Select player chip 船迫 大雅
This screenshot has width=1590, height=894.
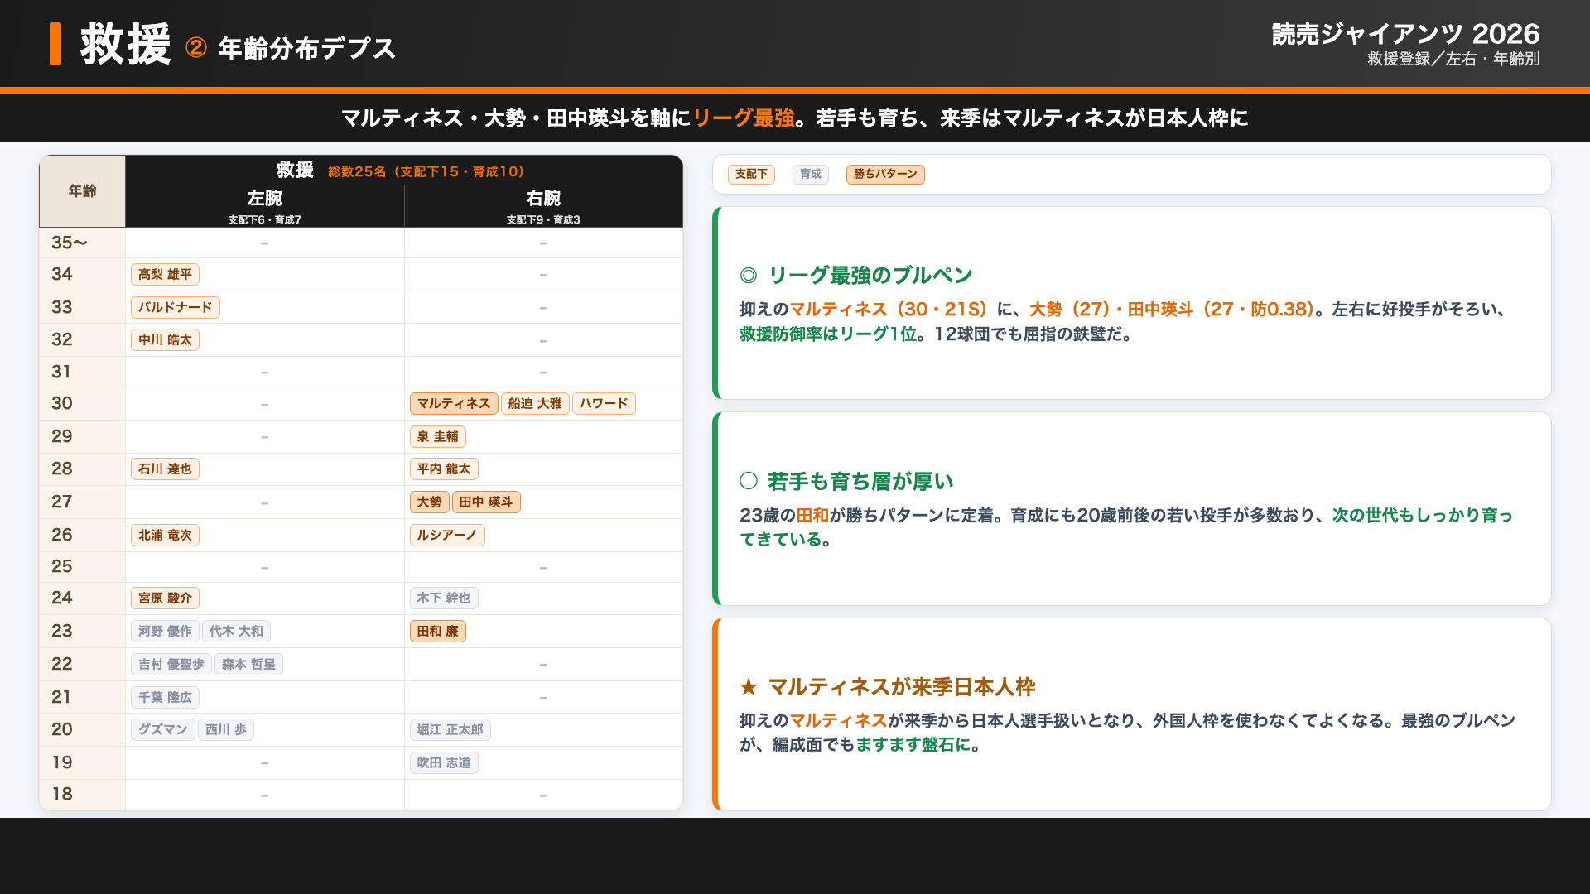[x=535, y=403]
